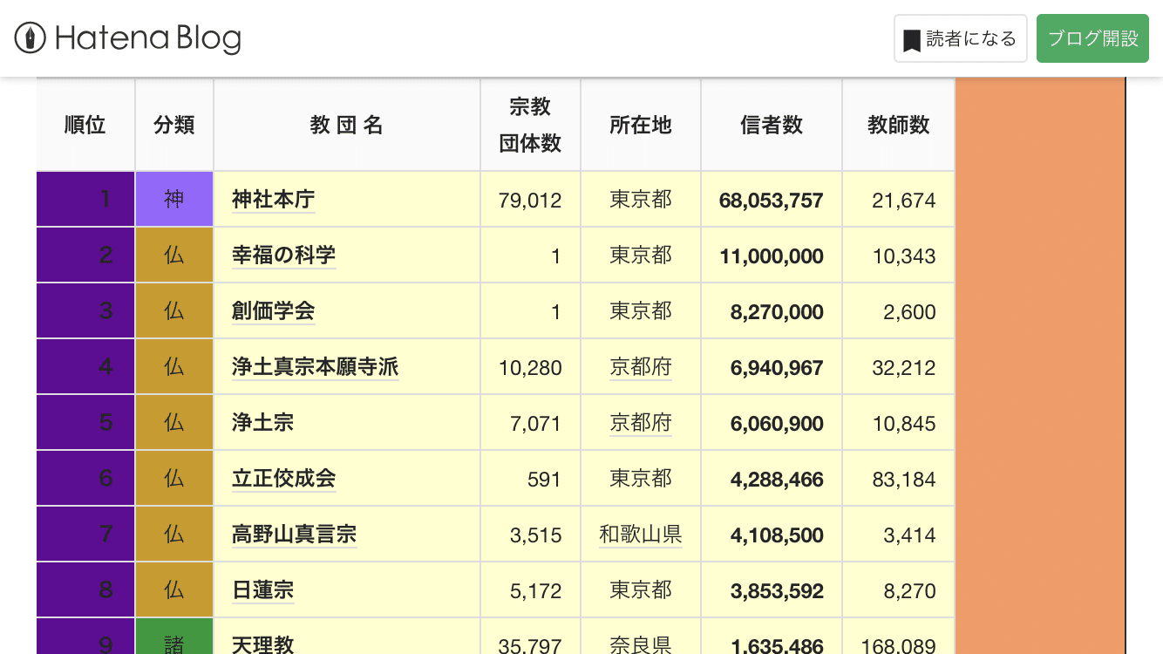Click rank number 1 cell
Screen dimensions: 1163x654
pos(85,200)
